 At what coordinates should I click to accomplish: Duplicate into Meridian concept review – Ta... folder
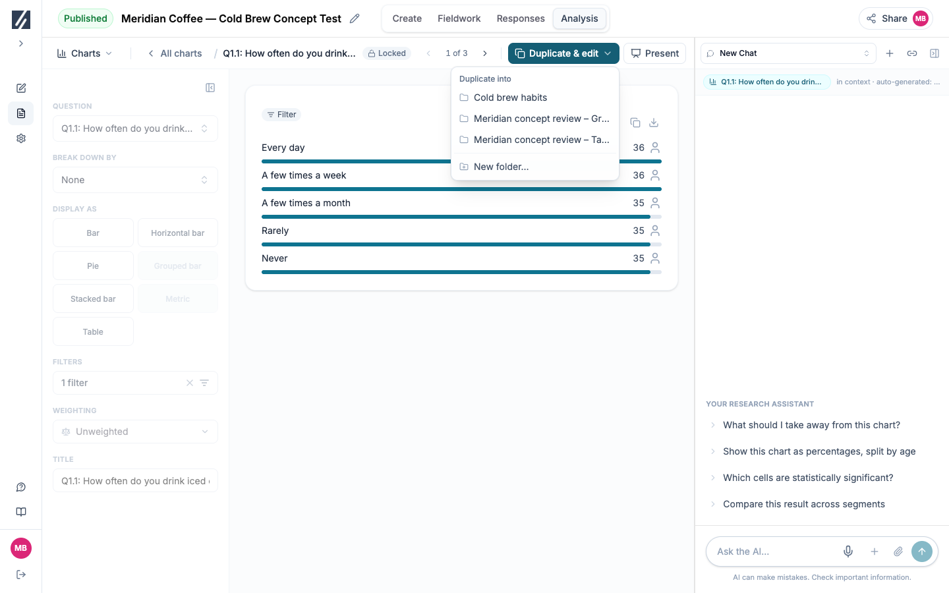535,140
